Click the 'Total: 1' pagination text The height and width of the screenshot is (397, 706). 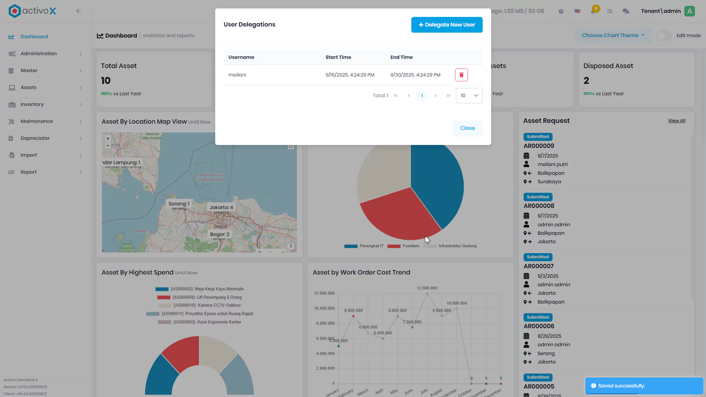(380, 96)
